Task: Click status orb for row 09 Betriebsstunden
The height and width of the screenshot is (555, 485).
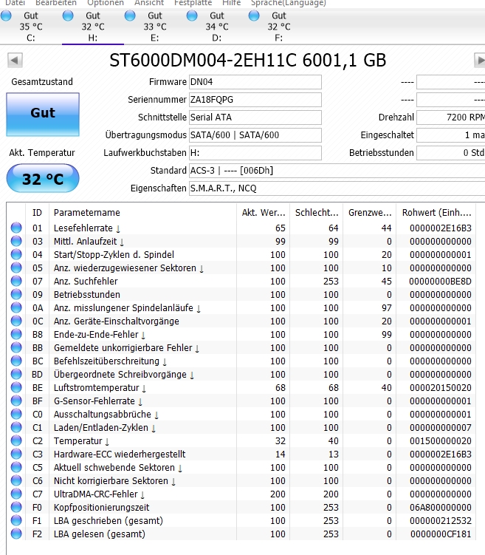Action: (16, 294)
